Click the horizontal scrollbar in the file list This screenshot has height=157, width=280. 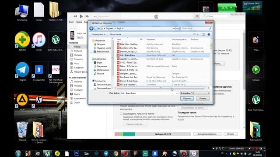161,88
